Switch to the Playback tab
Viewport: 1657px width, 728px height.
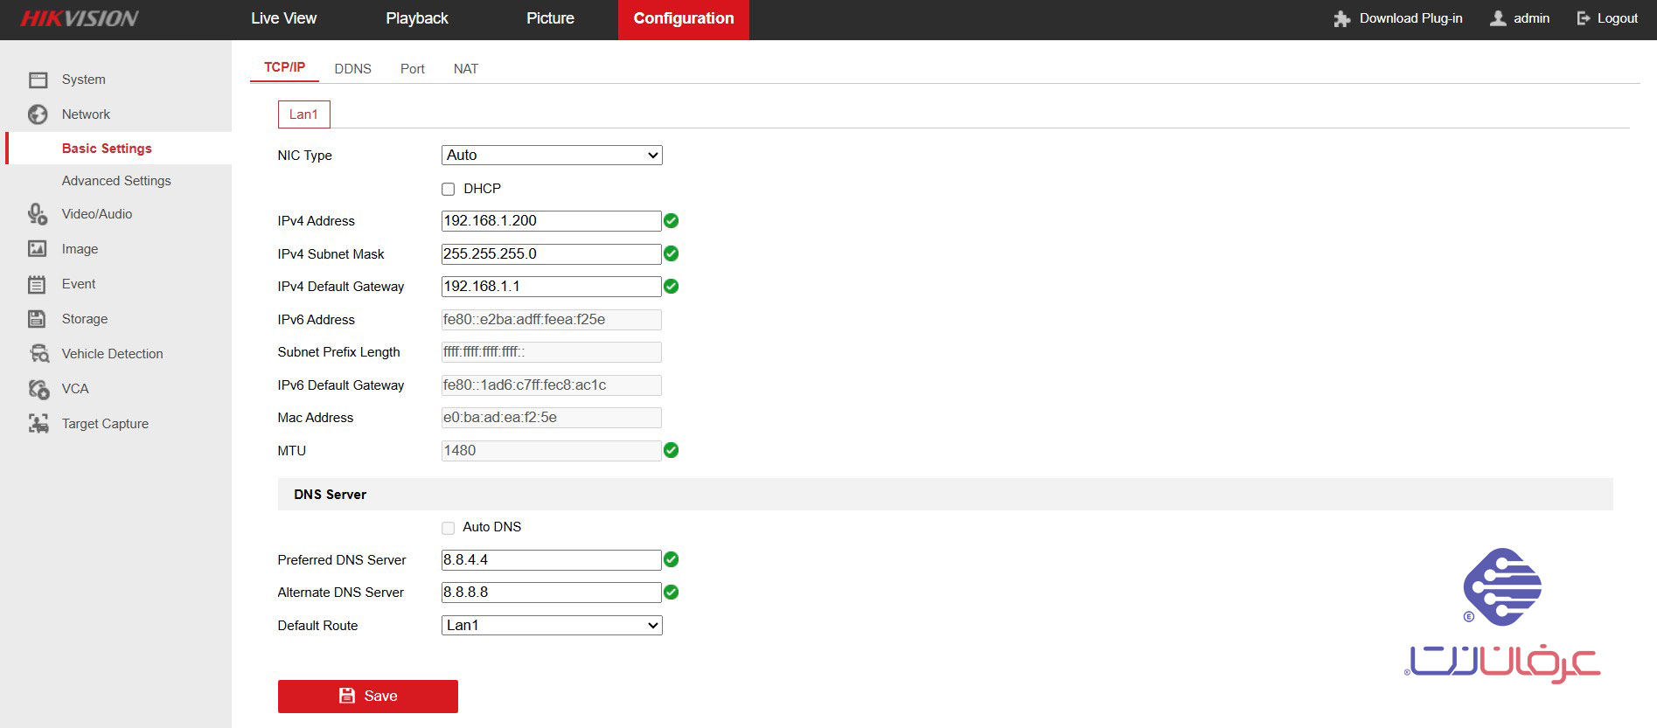pyautogui.click(x=417, y=18)
